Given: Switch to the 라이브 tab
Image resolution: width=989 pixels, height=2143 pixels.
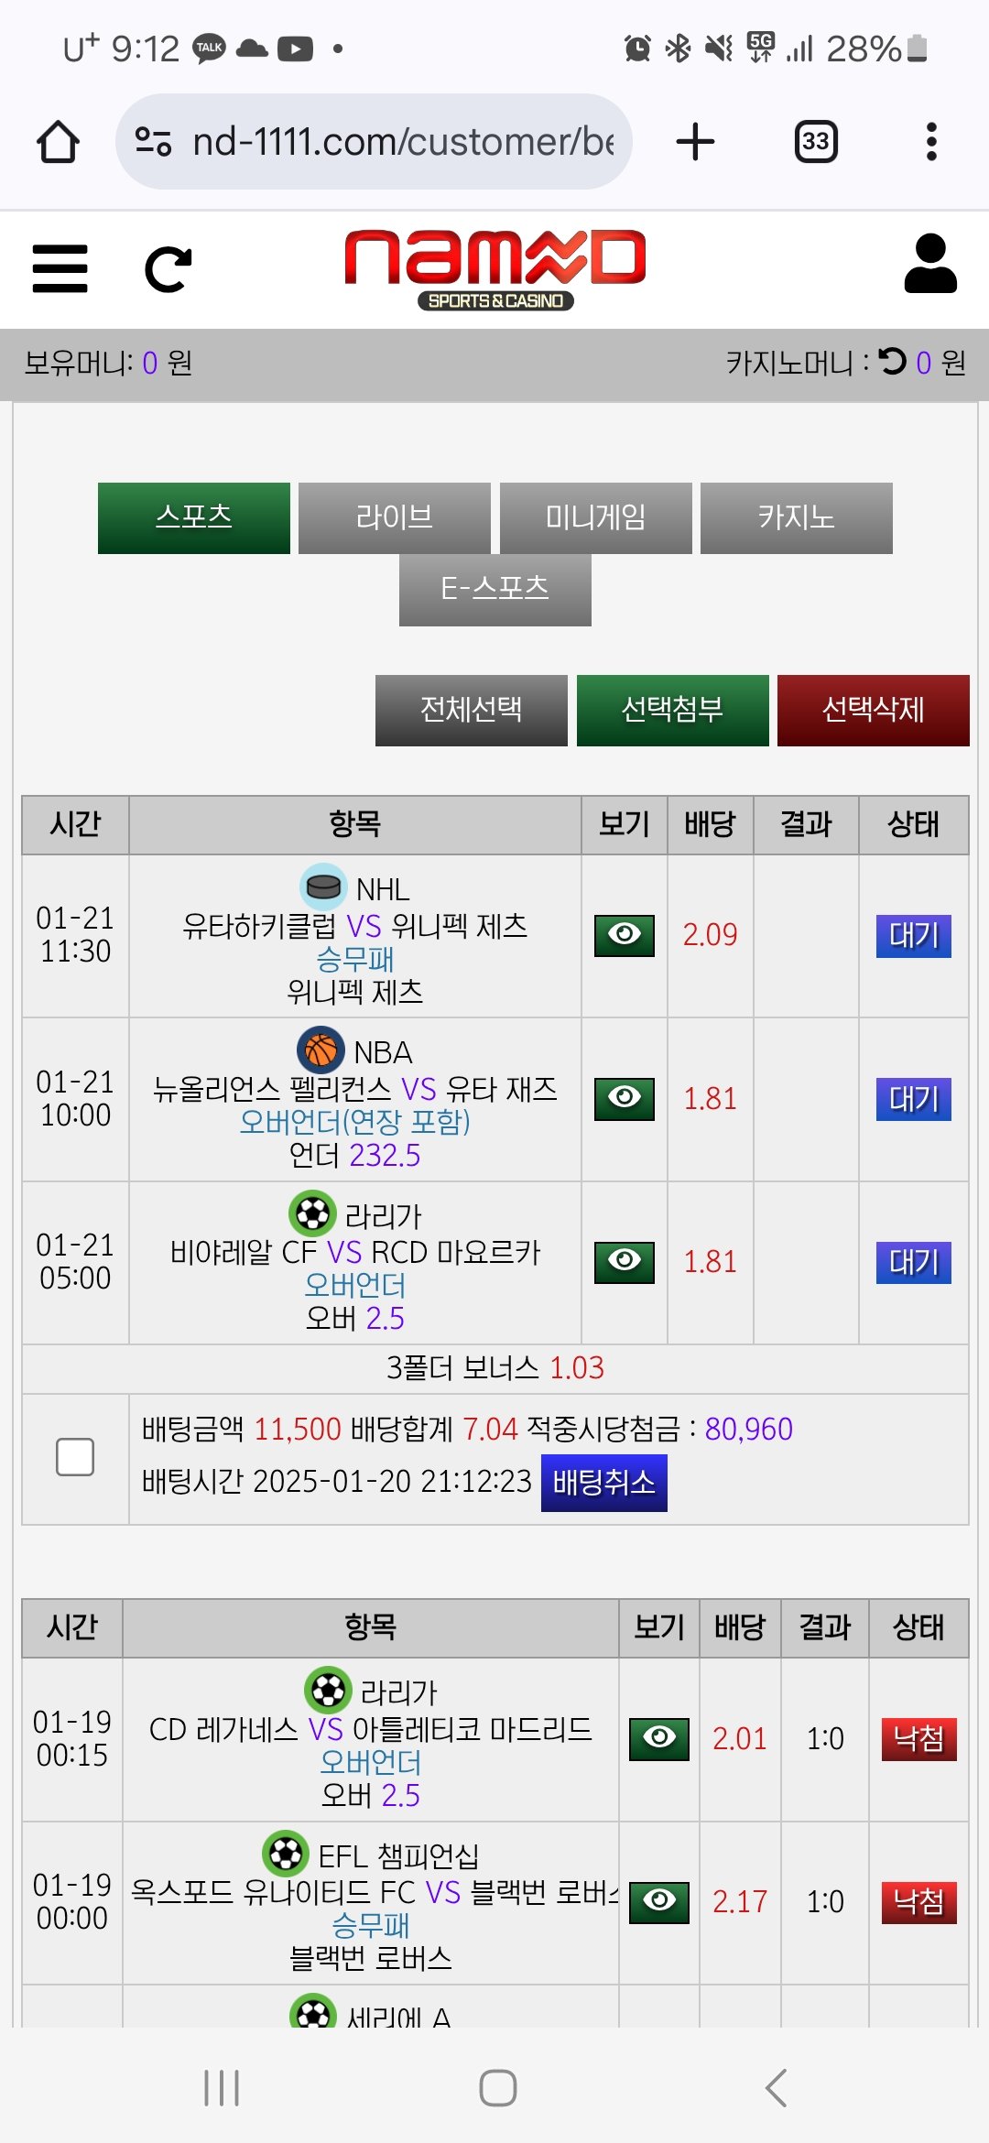Looking at the screenshot, I should 395,517.
